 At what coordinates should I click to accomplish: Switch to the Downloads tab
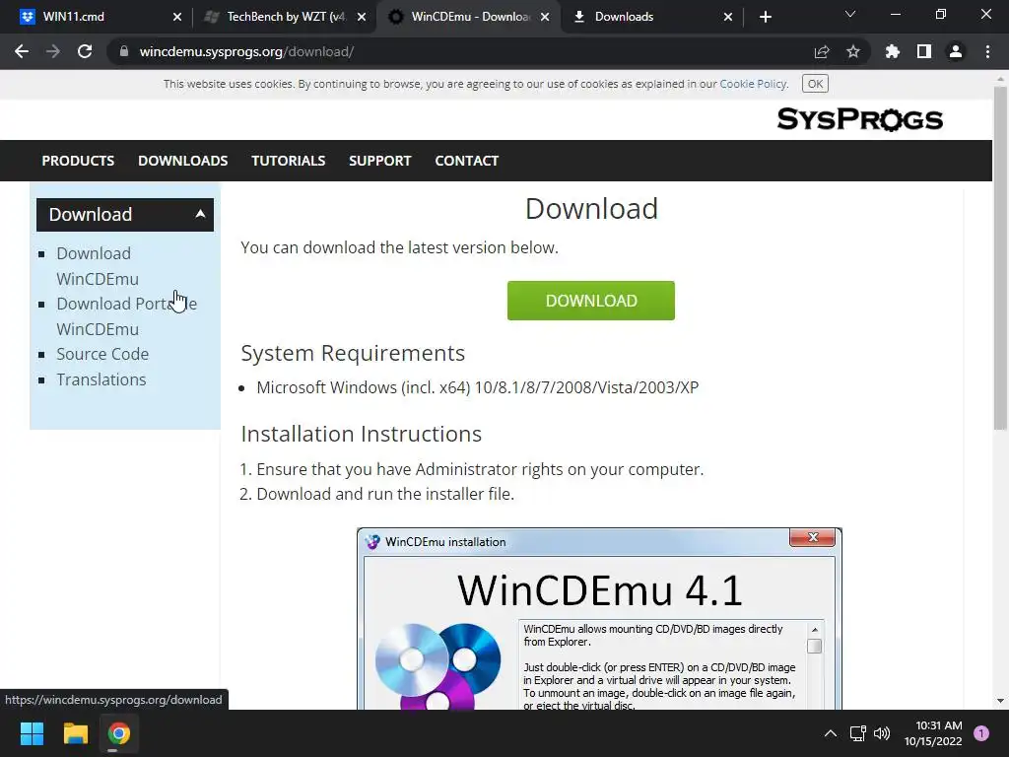pos(650,17)
